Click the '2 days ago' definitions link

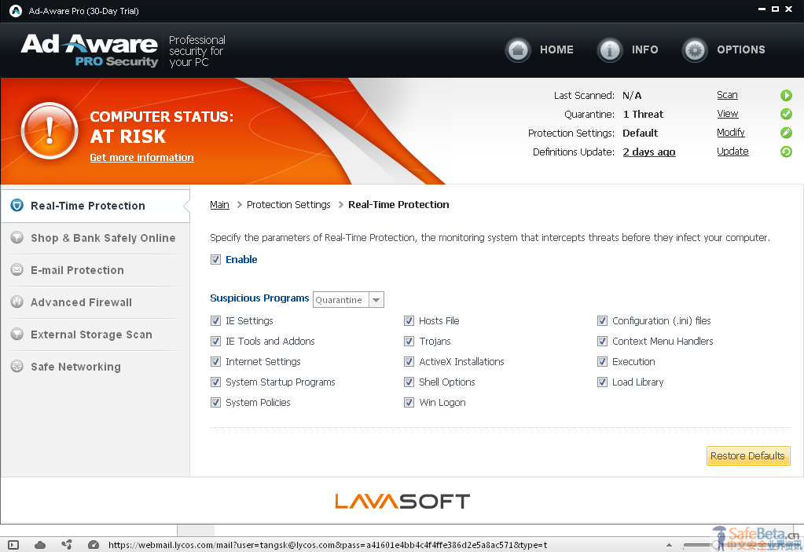[649, 152]
